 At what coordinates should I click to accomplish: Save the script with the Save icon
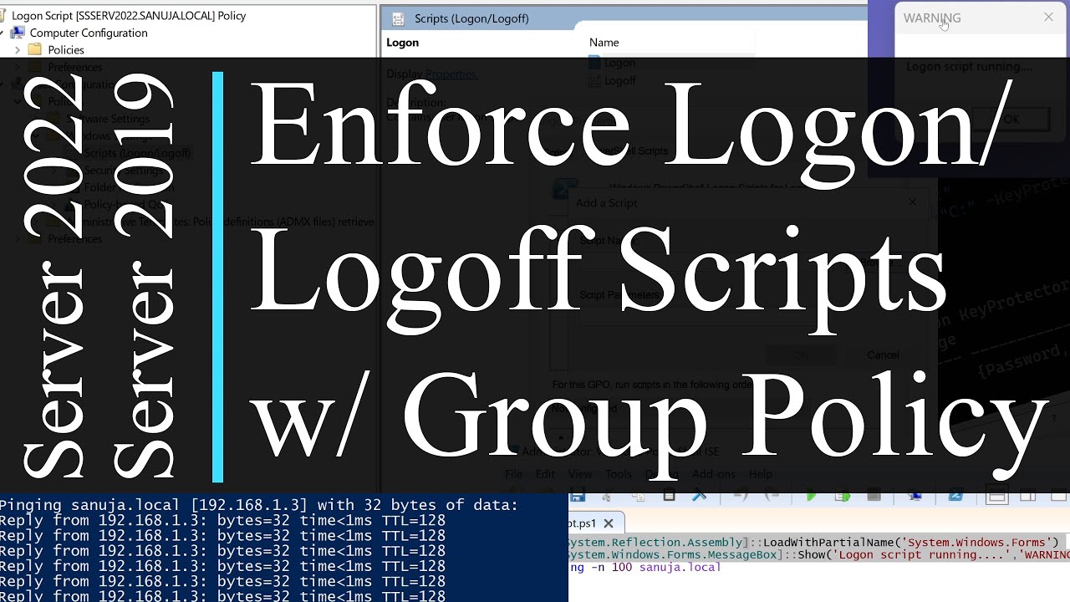tap(577, 495)
